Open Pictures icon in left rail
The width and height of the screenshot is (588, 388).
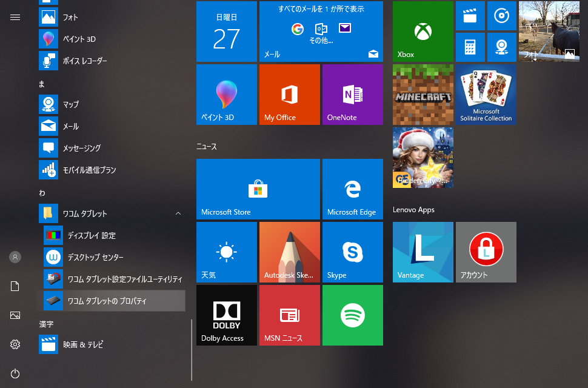pyautogui.click(x=15, y=315)
